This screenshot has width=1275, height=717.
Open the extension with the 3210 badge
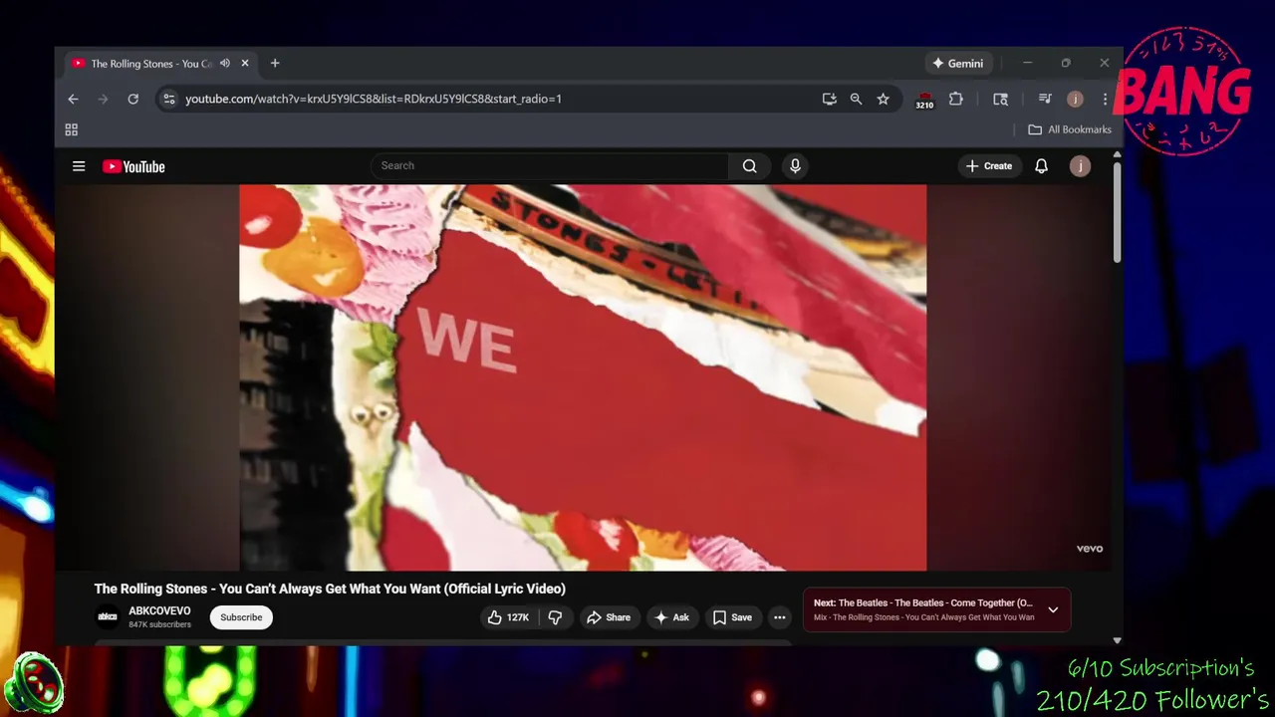tap(924, 99)
